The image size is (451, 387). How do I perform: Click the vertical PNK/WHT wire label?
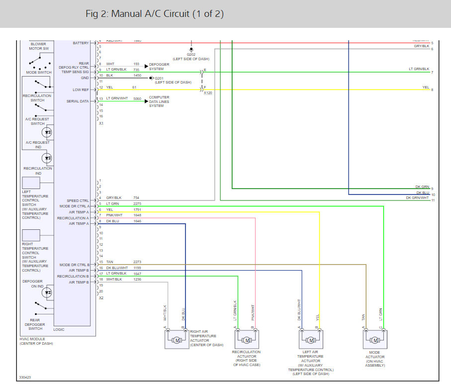253,313
